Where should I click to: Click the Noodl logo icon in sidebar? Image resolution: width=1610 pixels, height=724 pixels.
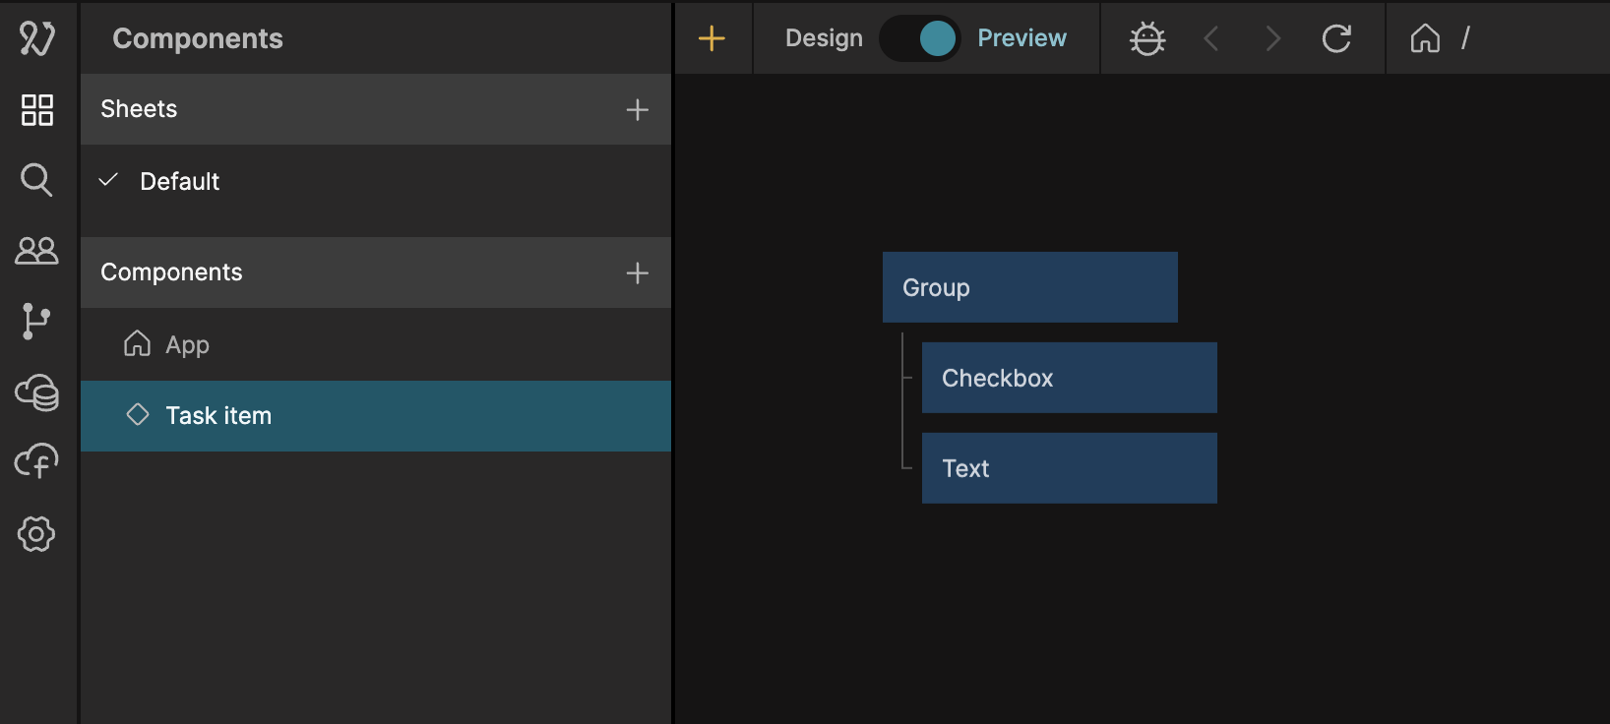(37, 38)
